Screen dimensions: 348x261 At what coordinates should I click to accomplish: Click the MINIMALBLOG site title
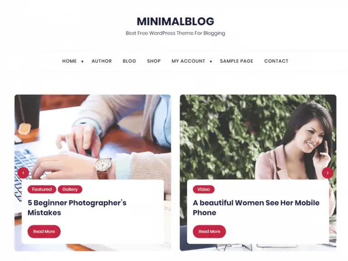tap(175, 22)
